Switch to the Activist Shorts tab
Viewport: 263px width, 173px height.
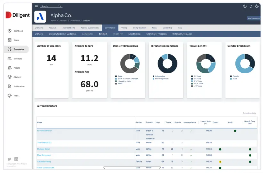(68, 28)
